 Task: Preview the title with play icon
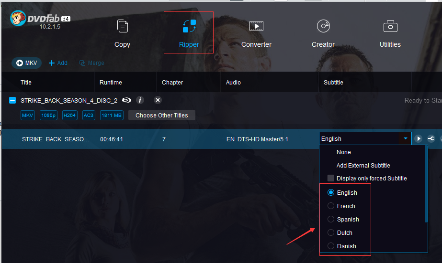click(419, 138)
